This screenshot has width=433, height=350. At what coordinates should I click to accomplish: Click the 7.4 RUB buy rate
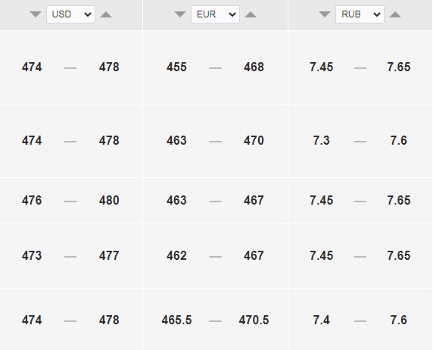[321, 320]
